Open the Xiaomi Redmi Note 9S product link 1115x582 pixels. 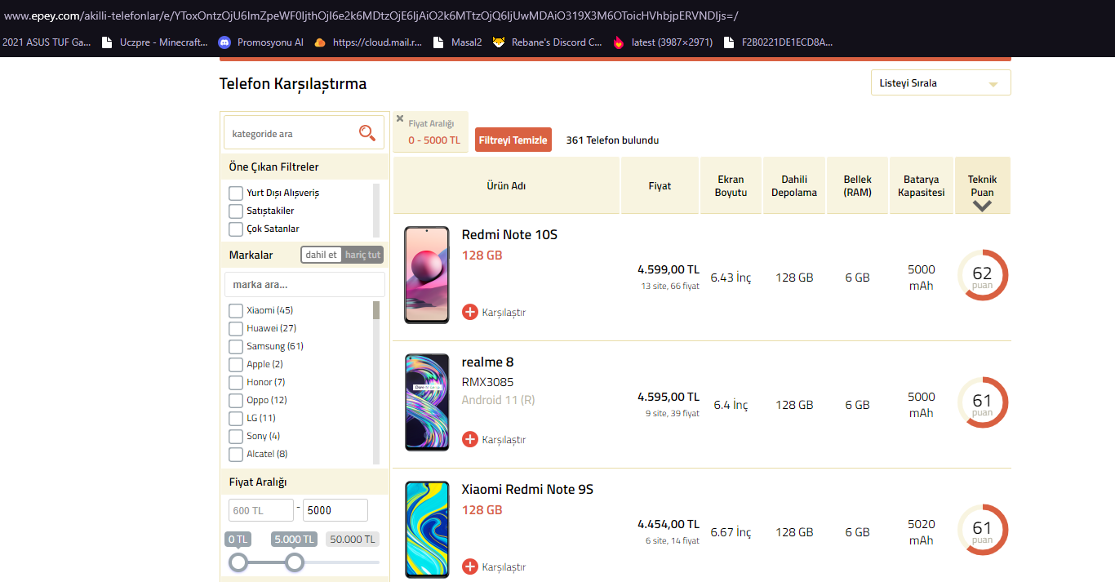pyautogui.click(x=527, y=489)
